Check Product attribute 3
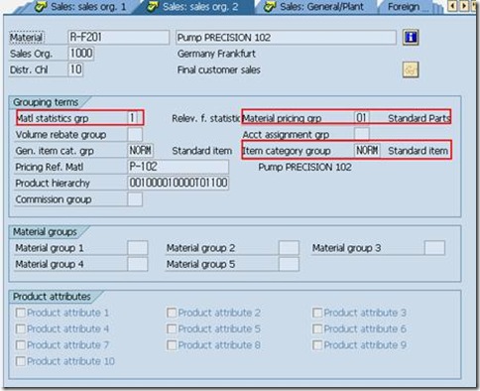 pyautogui.click(x=317, y=313)
